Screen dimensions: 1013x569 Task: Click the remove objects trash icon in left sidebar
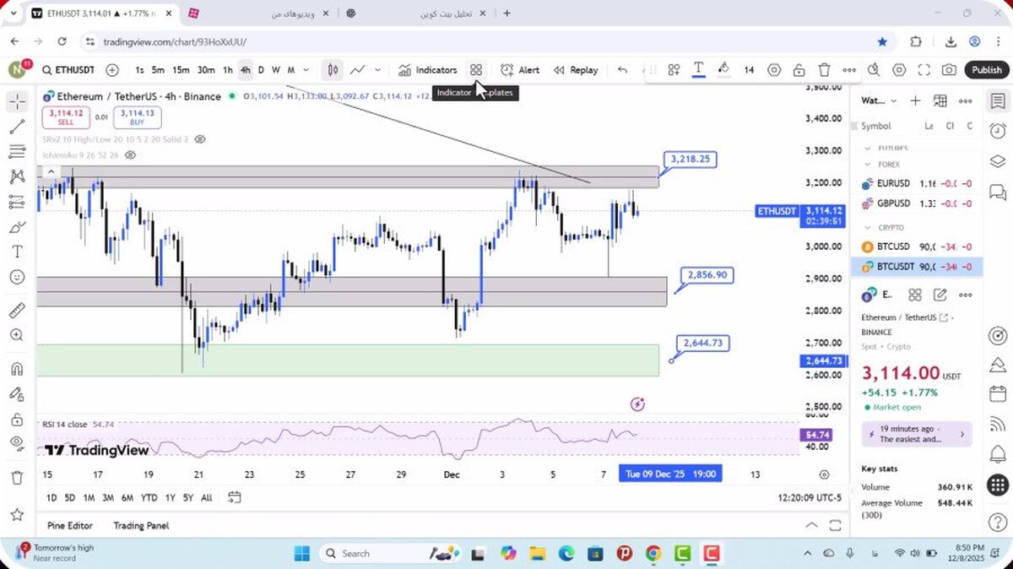(17, 477)
